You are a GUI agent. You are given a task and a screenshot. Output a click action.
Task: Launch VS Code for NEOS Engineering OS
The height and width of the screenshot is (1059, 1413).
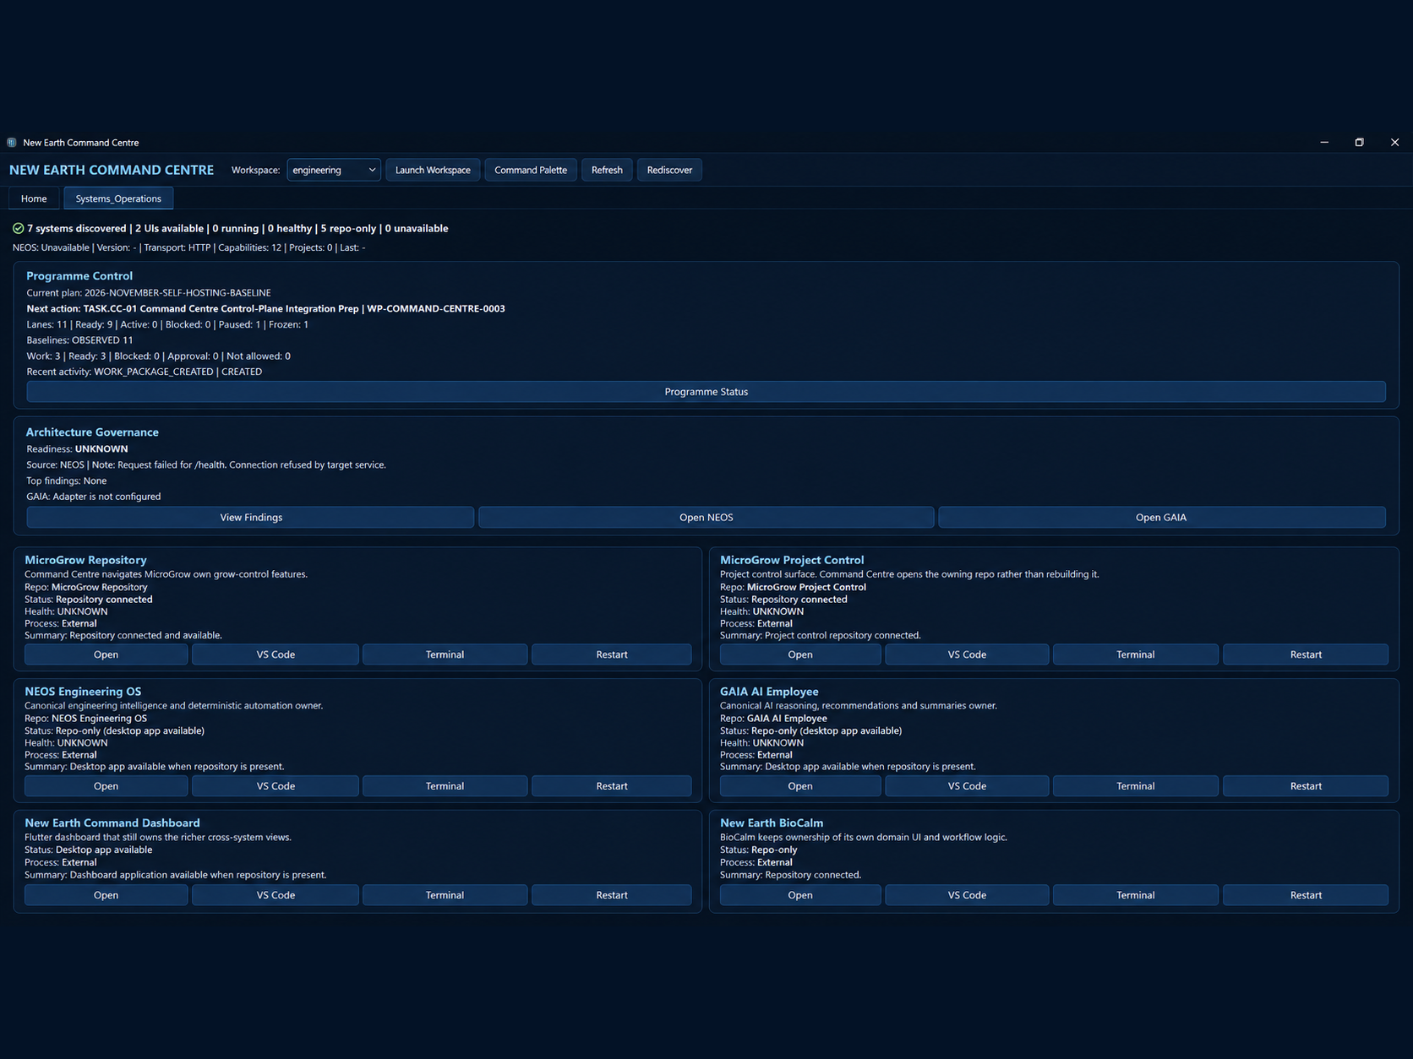tap(276, 786)
